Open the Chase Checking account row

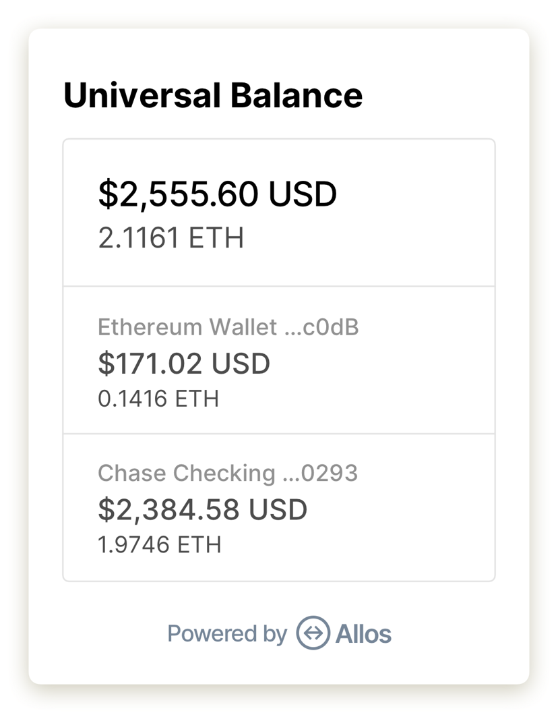[x=279, y=507]
